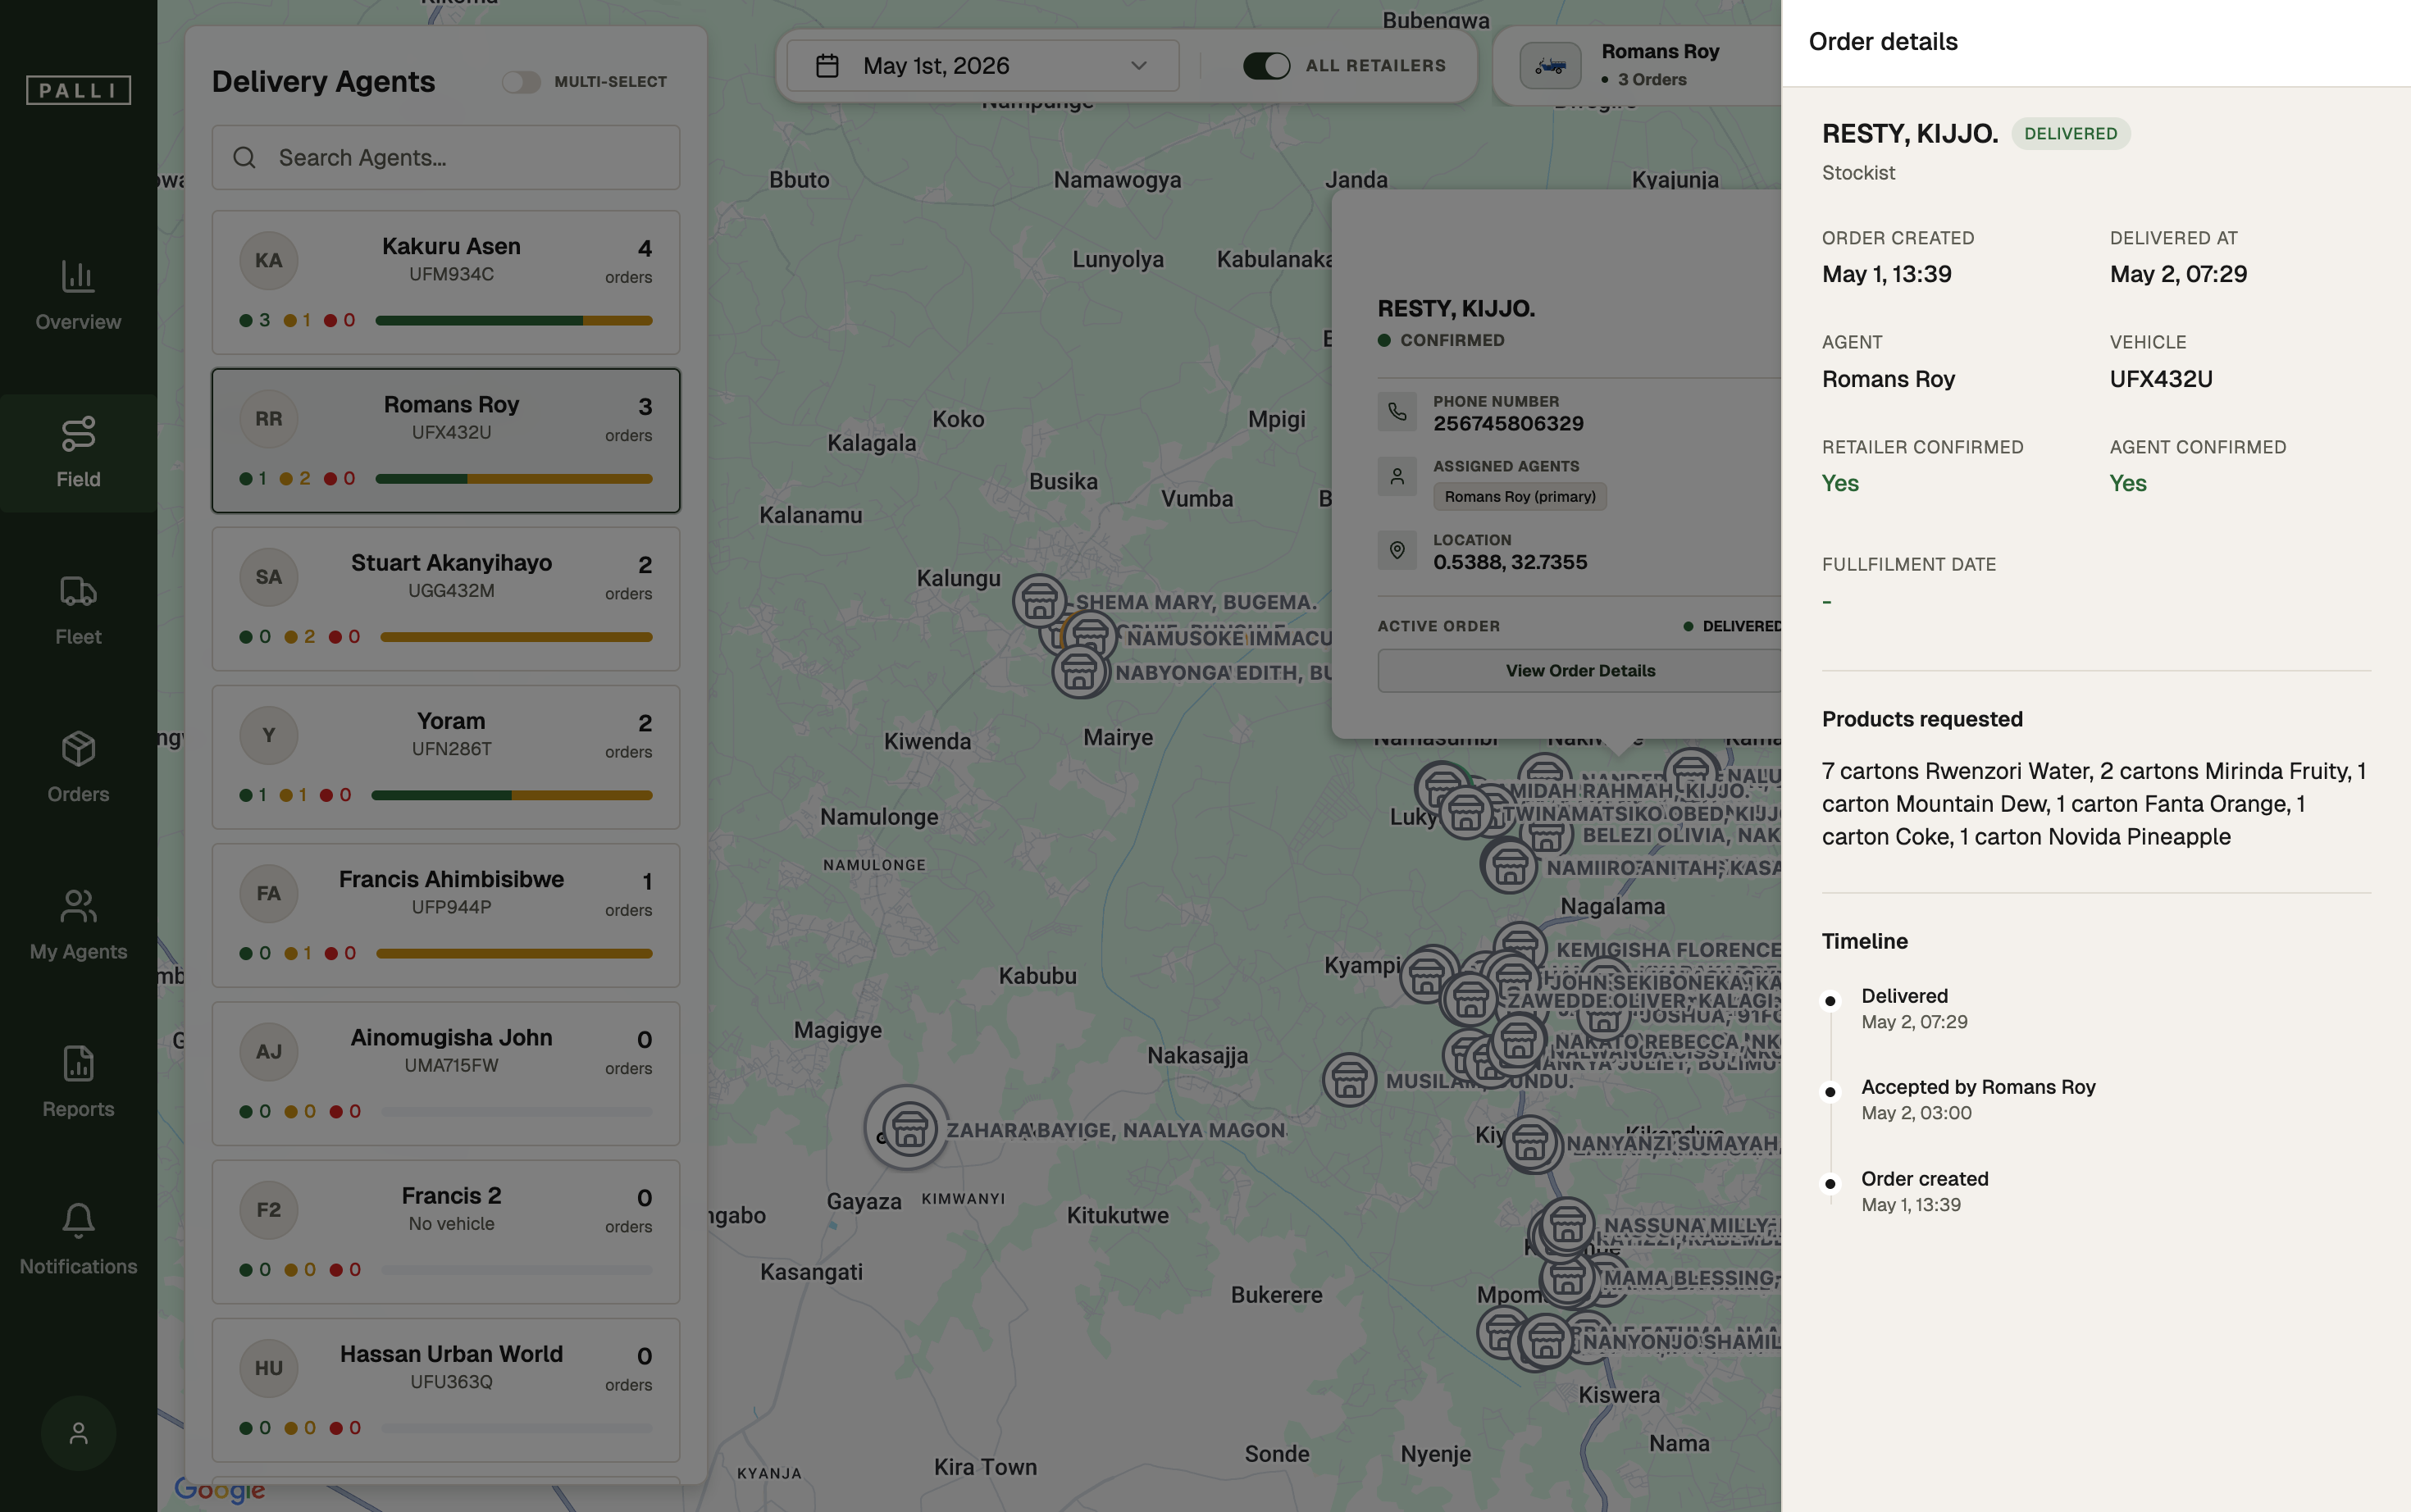Click the ACTIVE ORDER label in popup
This screenshot has height=1512, width=2411.
[x=1438, y=626]
